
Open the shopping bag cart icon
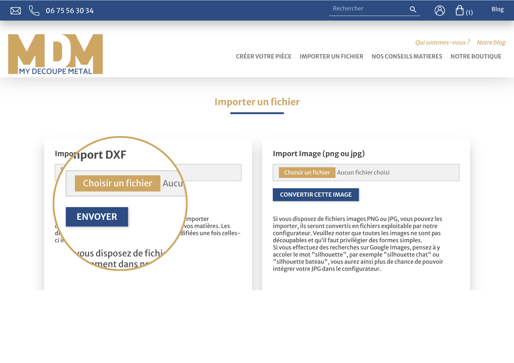coord(460,11)
